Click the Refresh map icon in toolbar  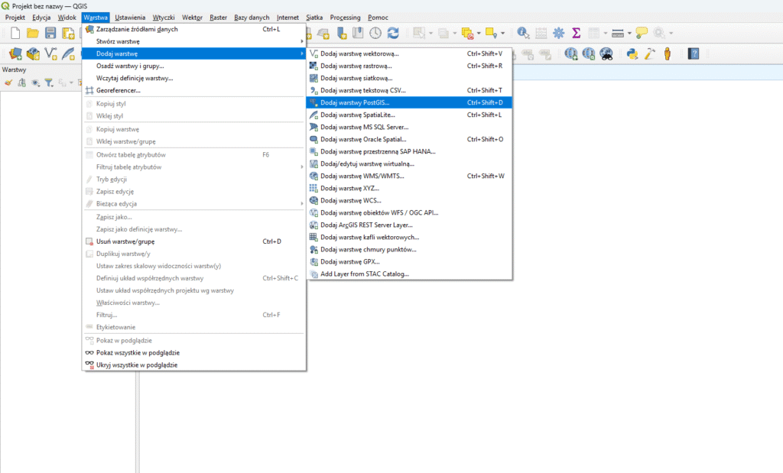pos(393,33)
